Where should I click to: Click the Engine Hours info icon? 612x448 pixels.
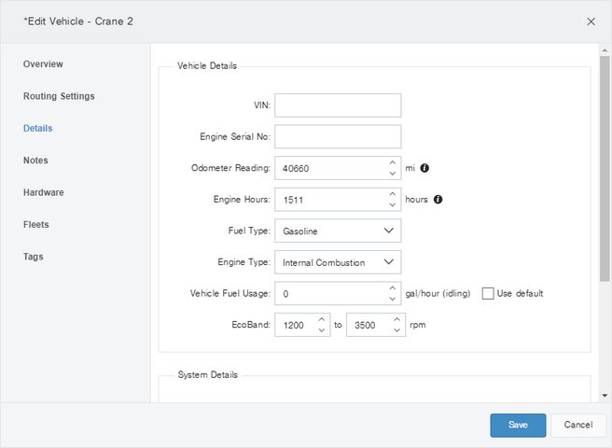pos(438,199)
